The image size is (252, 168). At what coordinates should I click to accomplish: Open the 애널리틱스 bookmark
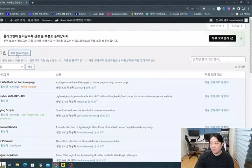click(137, 14)
